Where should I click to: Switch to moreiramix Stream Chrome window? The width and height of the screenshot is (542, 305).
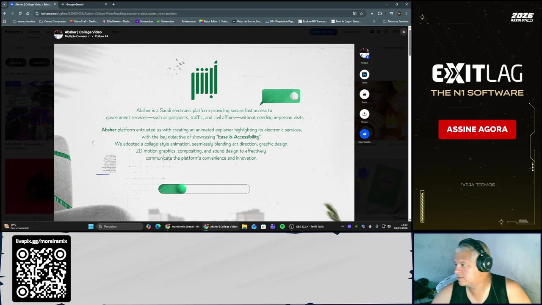pyautogui.click(x=182, y=226)
